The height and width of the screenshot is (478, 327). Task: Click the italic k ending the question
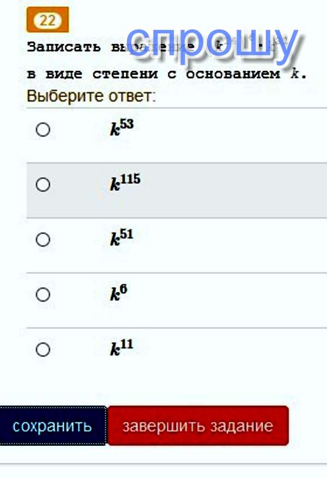coord(295,74)
